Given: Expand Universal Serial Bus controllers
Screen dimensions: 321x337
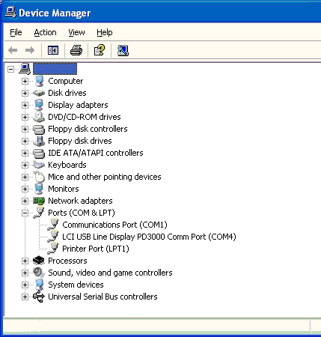Looking at the screenshot, I should [25, 297].
